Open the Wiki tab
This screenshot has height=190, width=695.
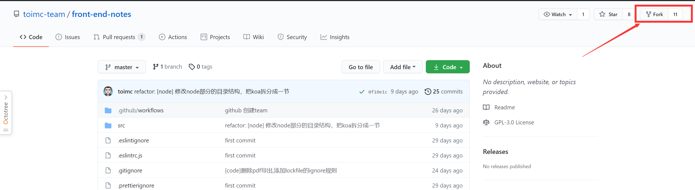pyautogui.click(x=254, y=37)
